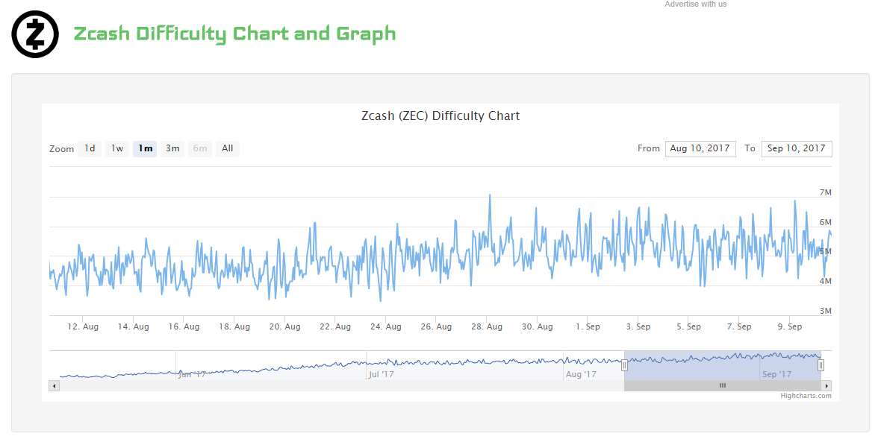The image size is (881, 445).
Task: Click the 24. Aug axis label
Action: click(x=386, y=326)
